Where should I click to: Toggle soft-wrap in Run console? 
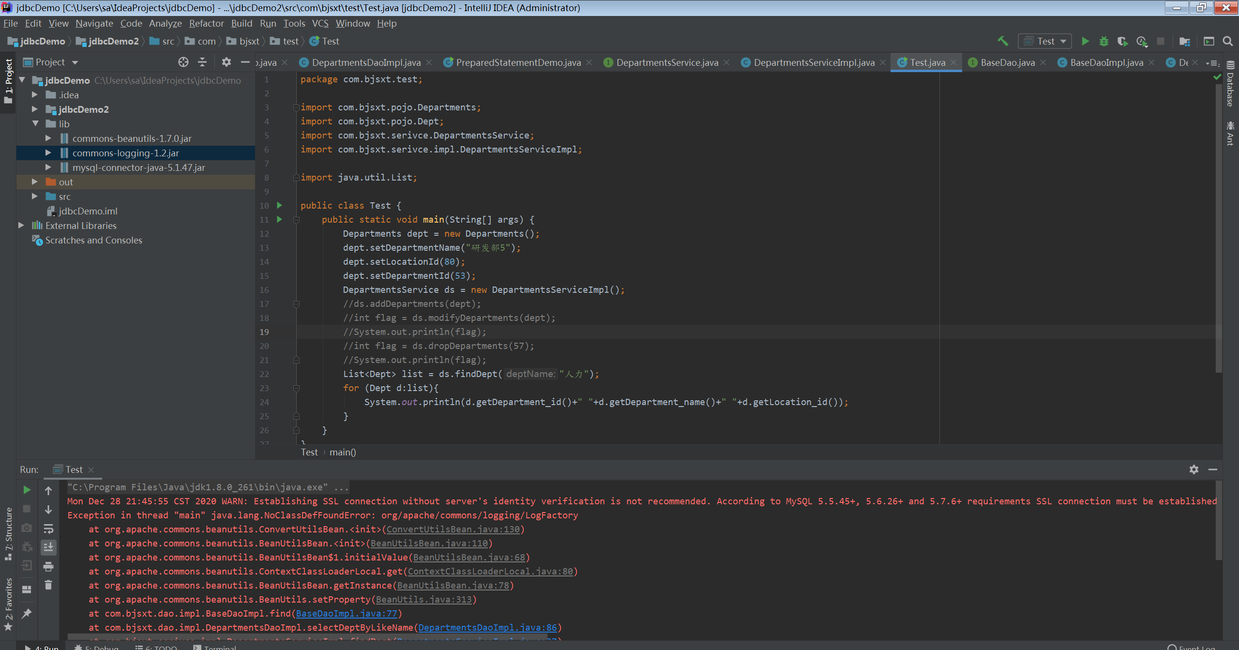pos(48,529)
